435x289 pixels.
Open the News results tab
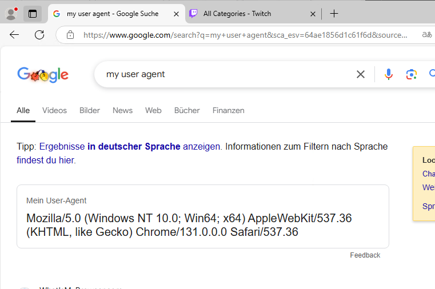click(x=122, y=110)
